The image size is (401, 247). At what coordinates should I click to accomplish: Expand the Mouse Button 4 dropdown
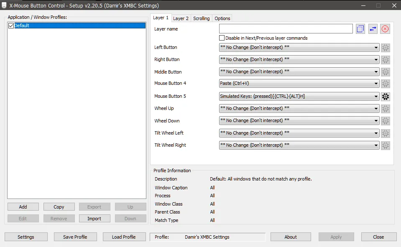click(x=299, y=84)
